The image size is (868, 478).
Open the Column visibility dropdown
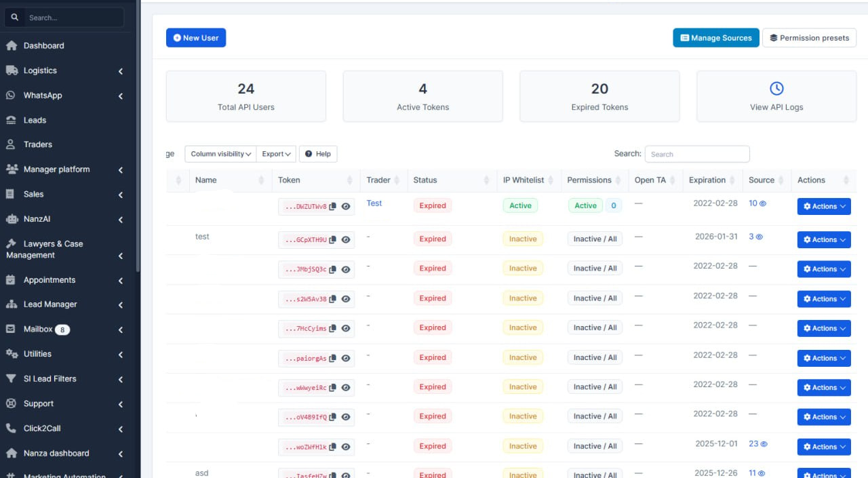point(220,154)
